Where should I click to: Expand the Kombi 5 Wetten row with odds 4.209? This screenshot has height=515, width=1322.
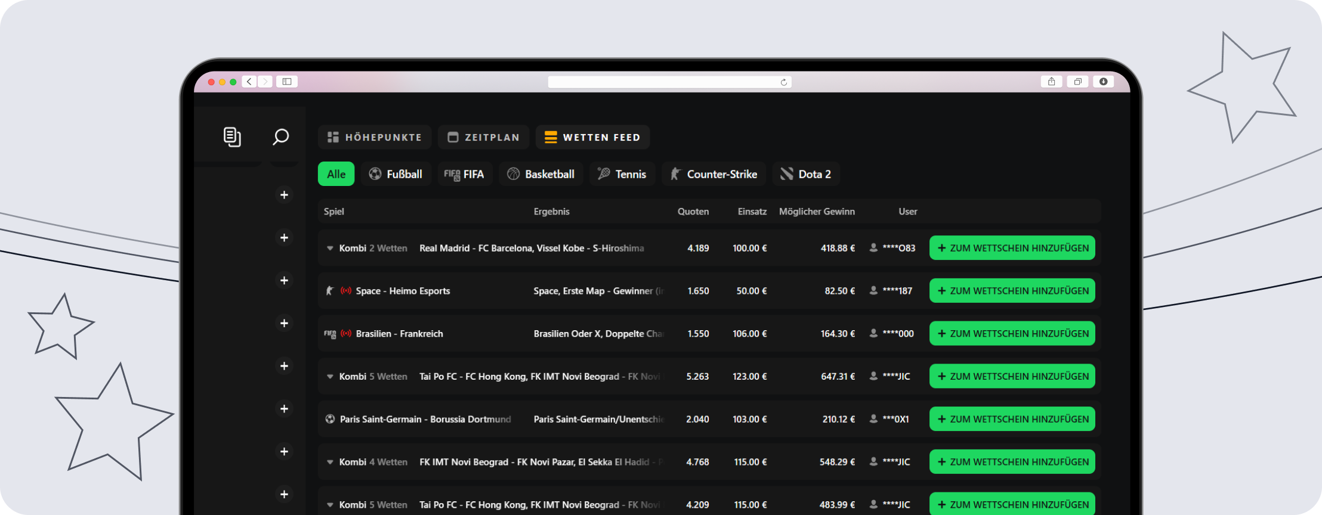[x=330, y=505]
